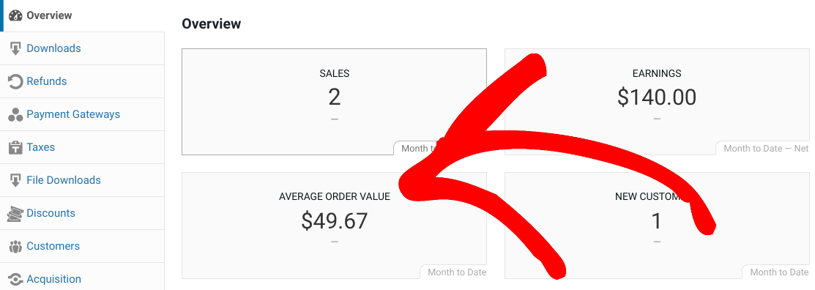Switch to the Downloads report tab
The image size is (815, 290).
82,48
